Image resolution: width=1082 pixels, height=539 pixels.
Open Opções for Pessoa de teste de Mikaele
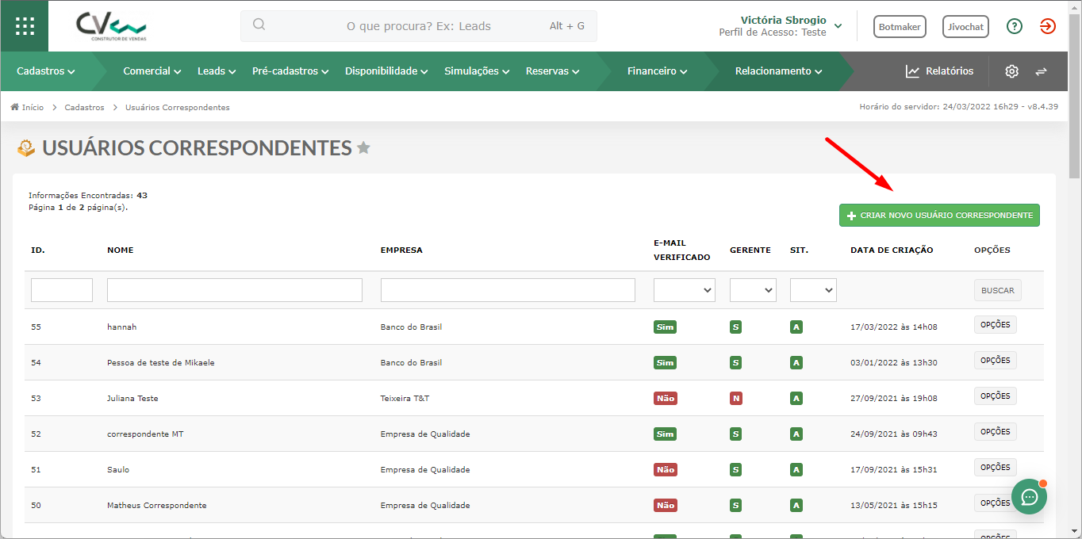coord(996,360)
